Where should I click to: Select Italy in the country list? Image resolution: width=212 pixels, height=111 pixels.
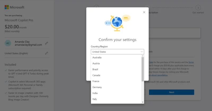click(x=116, y=99)
